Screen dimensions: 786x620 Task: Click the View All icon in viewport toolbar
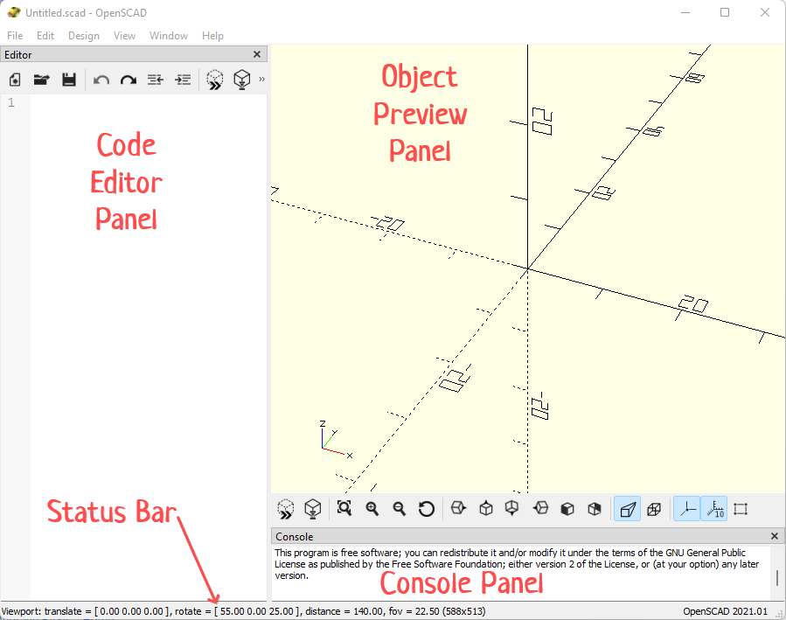344,508
